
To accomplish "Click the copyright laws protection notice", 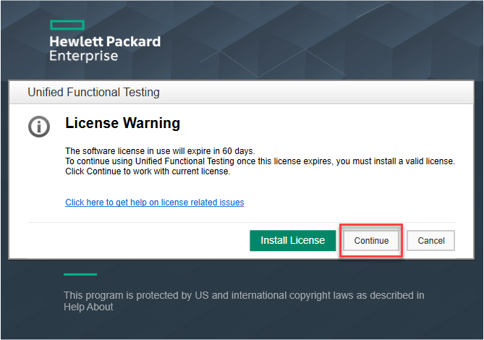I will click(243, 295).
